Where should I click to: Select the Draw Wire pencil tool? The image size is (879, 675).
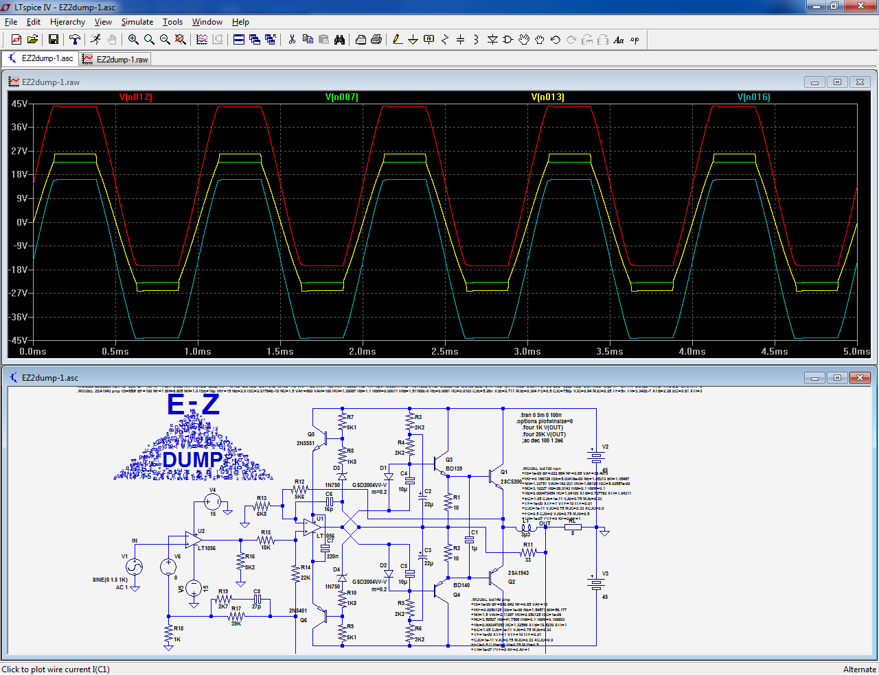point(398,40)
